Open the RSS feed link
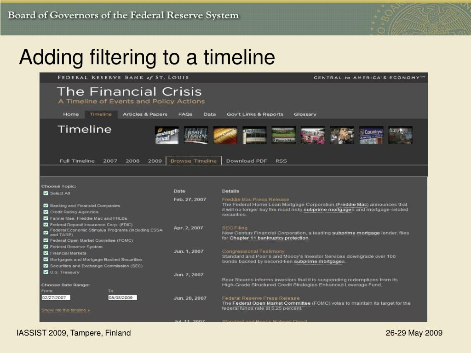The width and height of the screenshot is (471, 353). tap(281, 161)
